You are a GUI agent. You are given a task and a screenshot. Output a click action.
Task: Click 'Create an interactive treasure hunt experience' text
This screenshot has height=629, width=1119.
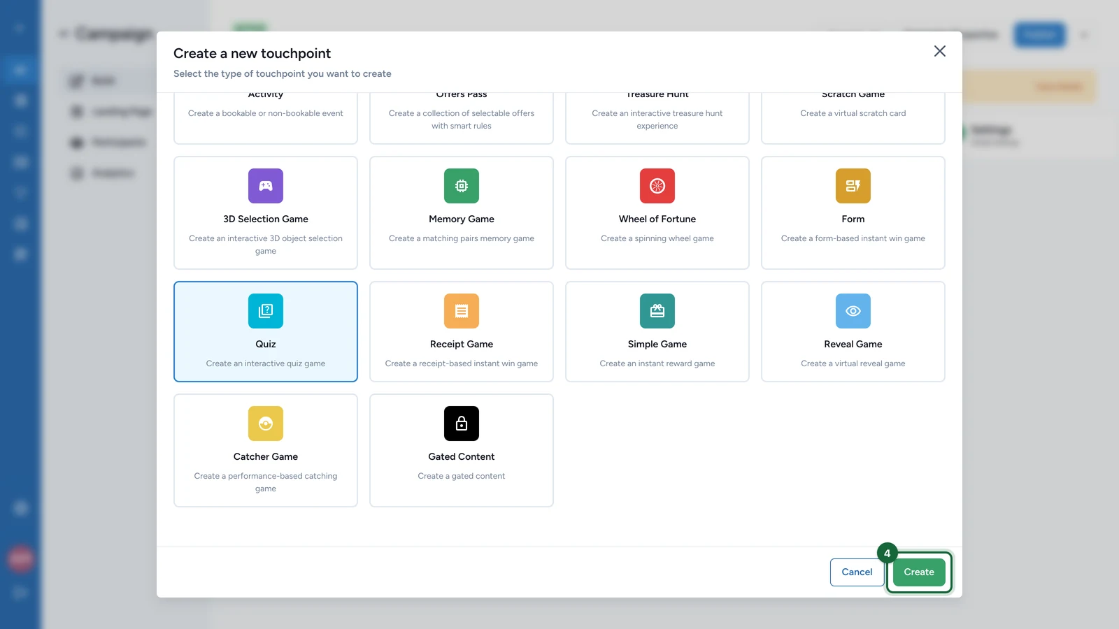click(x=657, y=120)
